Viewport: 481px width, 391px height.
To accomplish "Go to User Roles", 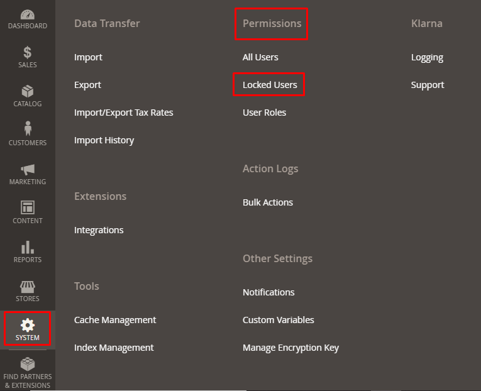I will pos(264,113).
